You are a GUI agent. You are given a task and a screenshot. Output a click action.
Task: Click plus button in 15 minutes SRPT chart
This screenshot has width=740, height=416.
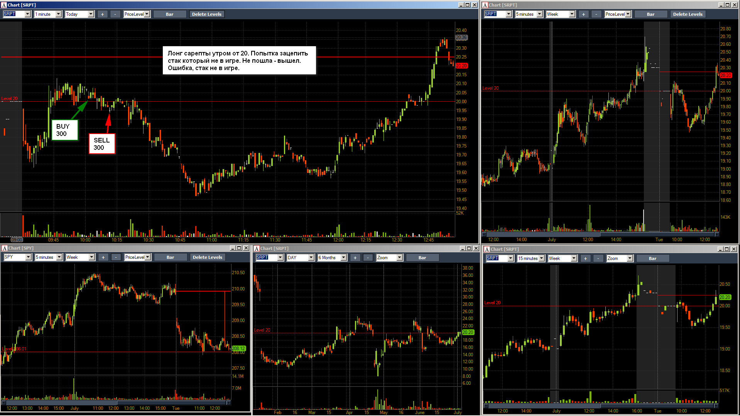click(x=585, y=258)
